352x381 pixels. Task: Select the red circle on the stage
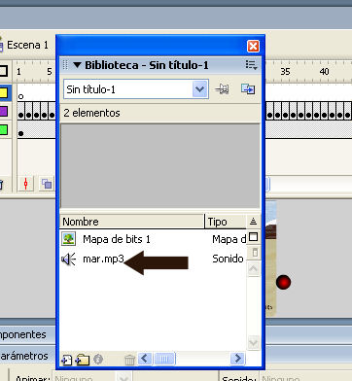284,282
